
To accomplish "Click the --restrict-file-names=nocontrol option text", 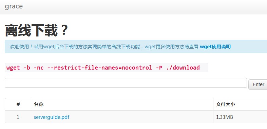I will [x=100, y=68].
